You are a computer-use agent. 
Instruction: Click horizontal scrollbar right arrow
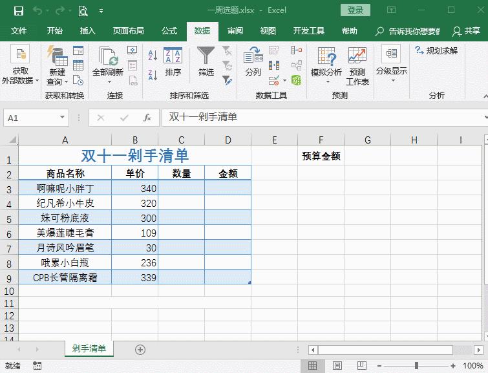(x=478, y=350)
